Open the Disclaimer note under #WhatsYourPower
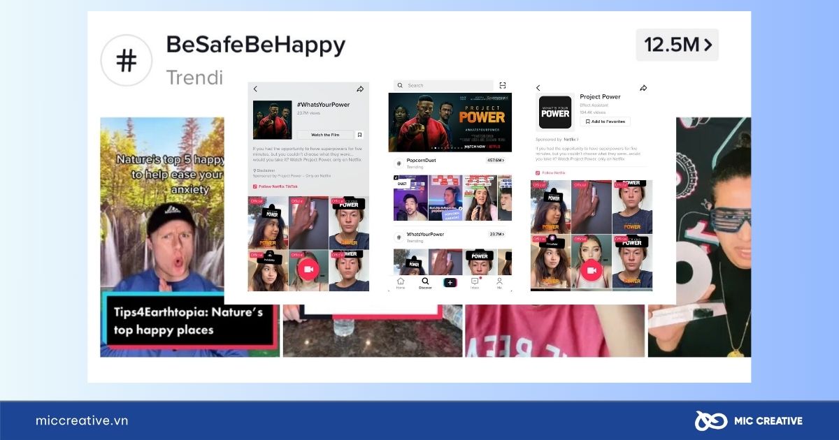 [x=264, y=170]
